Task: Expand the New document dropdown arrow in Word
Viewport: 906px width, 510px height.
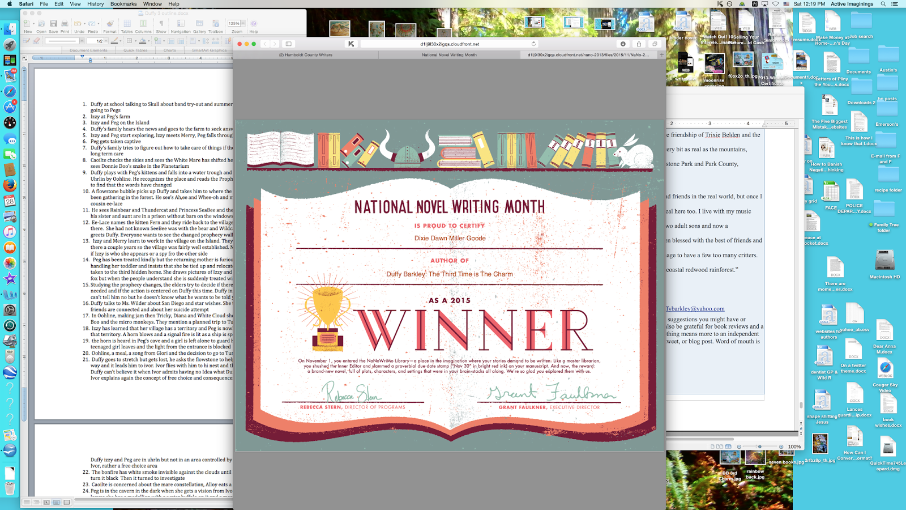Action: point(33,24)
